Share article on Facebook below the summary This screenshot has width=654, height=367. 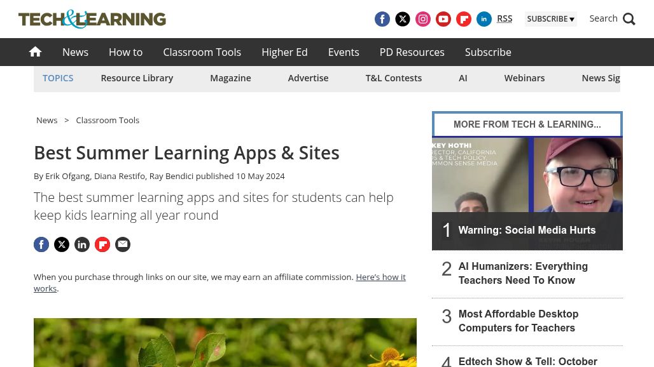(x=41, y=244)
